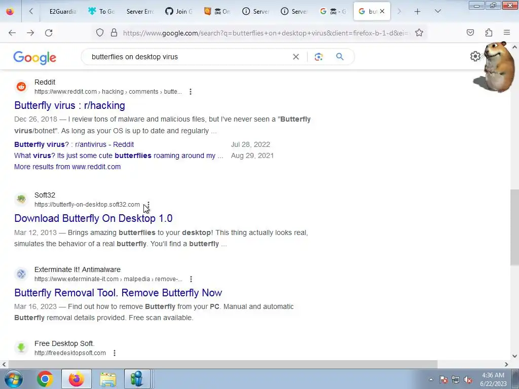The width and height of the screenshot is (519, 389).
Task: Open Google quick settings gear
Action: pos(475,56)
